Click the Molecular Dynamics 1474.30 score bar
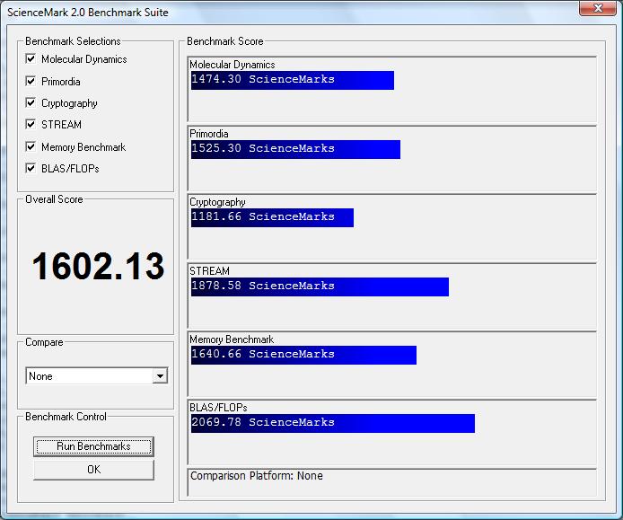 (293, 80)
